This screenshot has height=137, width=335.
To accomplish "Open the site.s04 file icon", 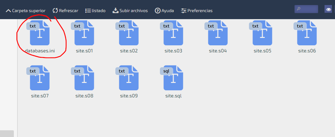I will pyautogui.click(x=216, y=33).
